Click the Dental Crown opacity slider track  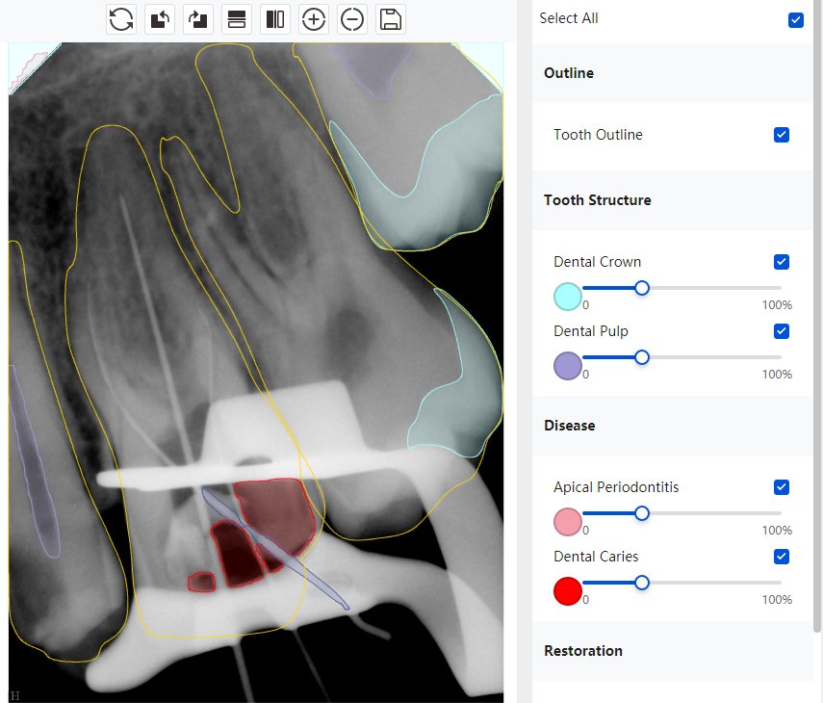tap(682, 288)
